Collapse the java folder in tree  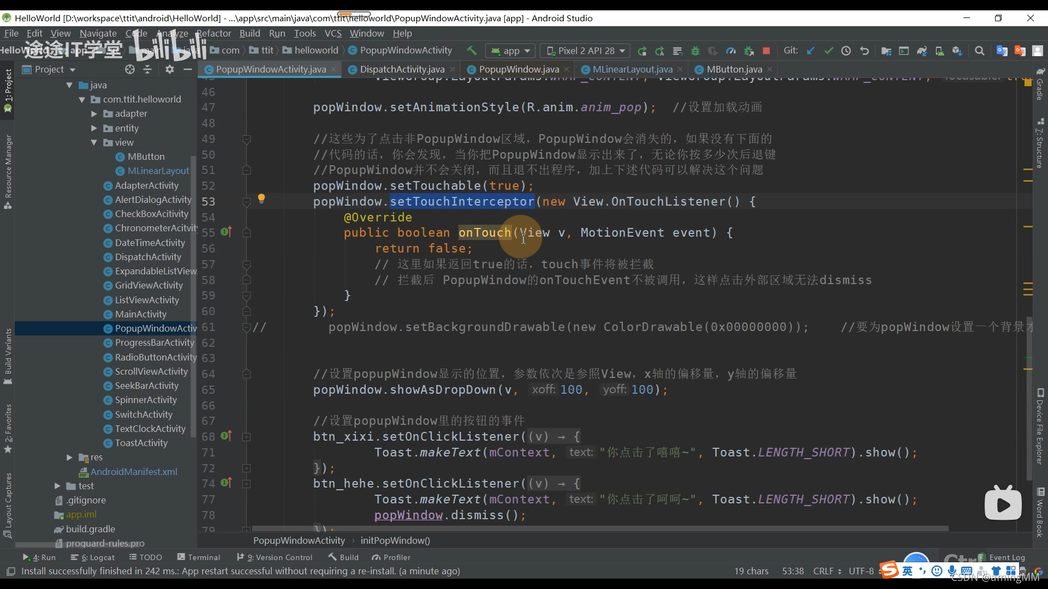tap(69, 85)
